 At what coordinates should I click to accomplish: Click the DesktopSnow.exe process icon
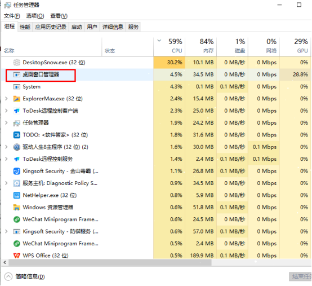(17, 63)
